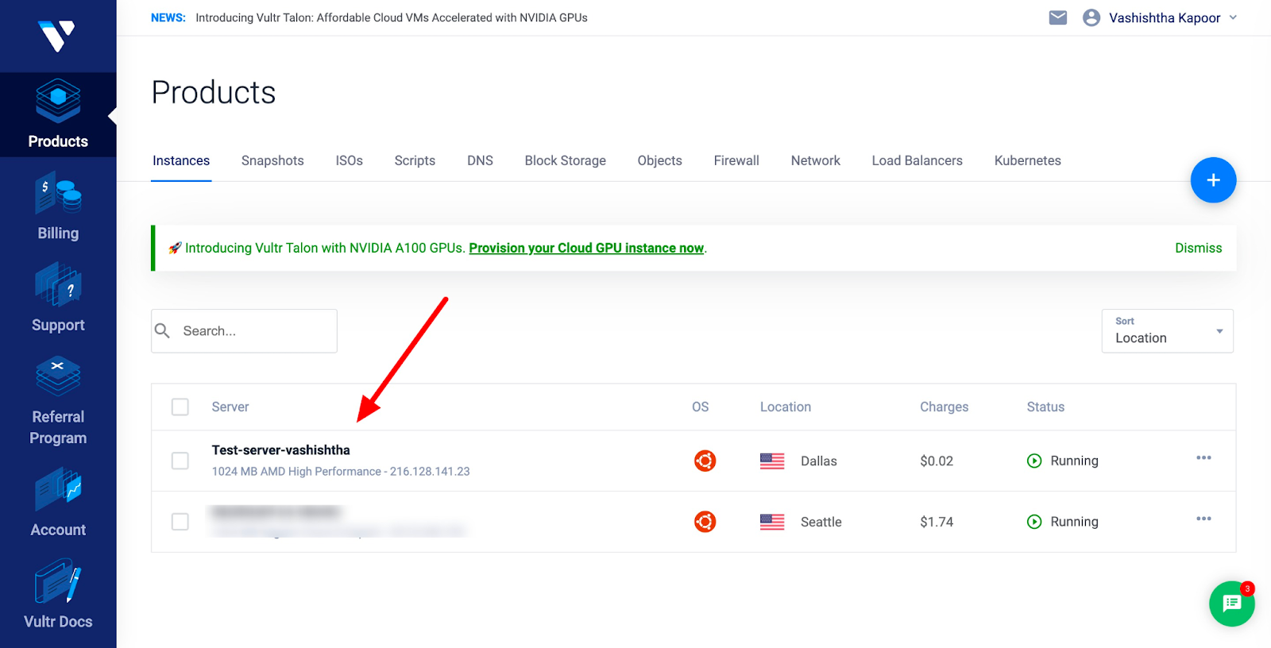The height and width of the screenshot is (648, 1271).
Task: Switch to the Instances tab
Action: (181, 160)
